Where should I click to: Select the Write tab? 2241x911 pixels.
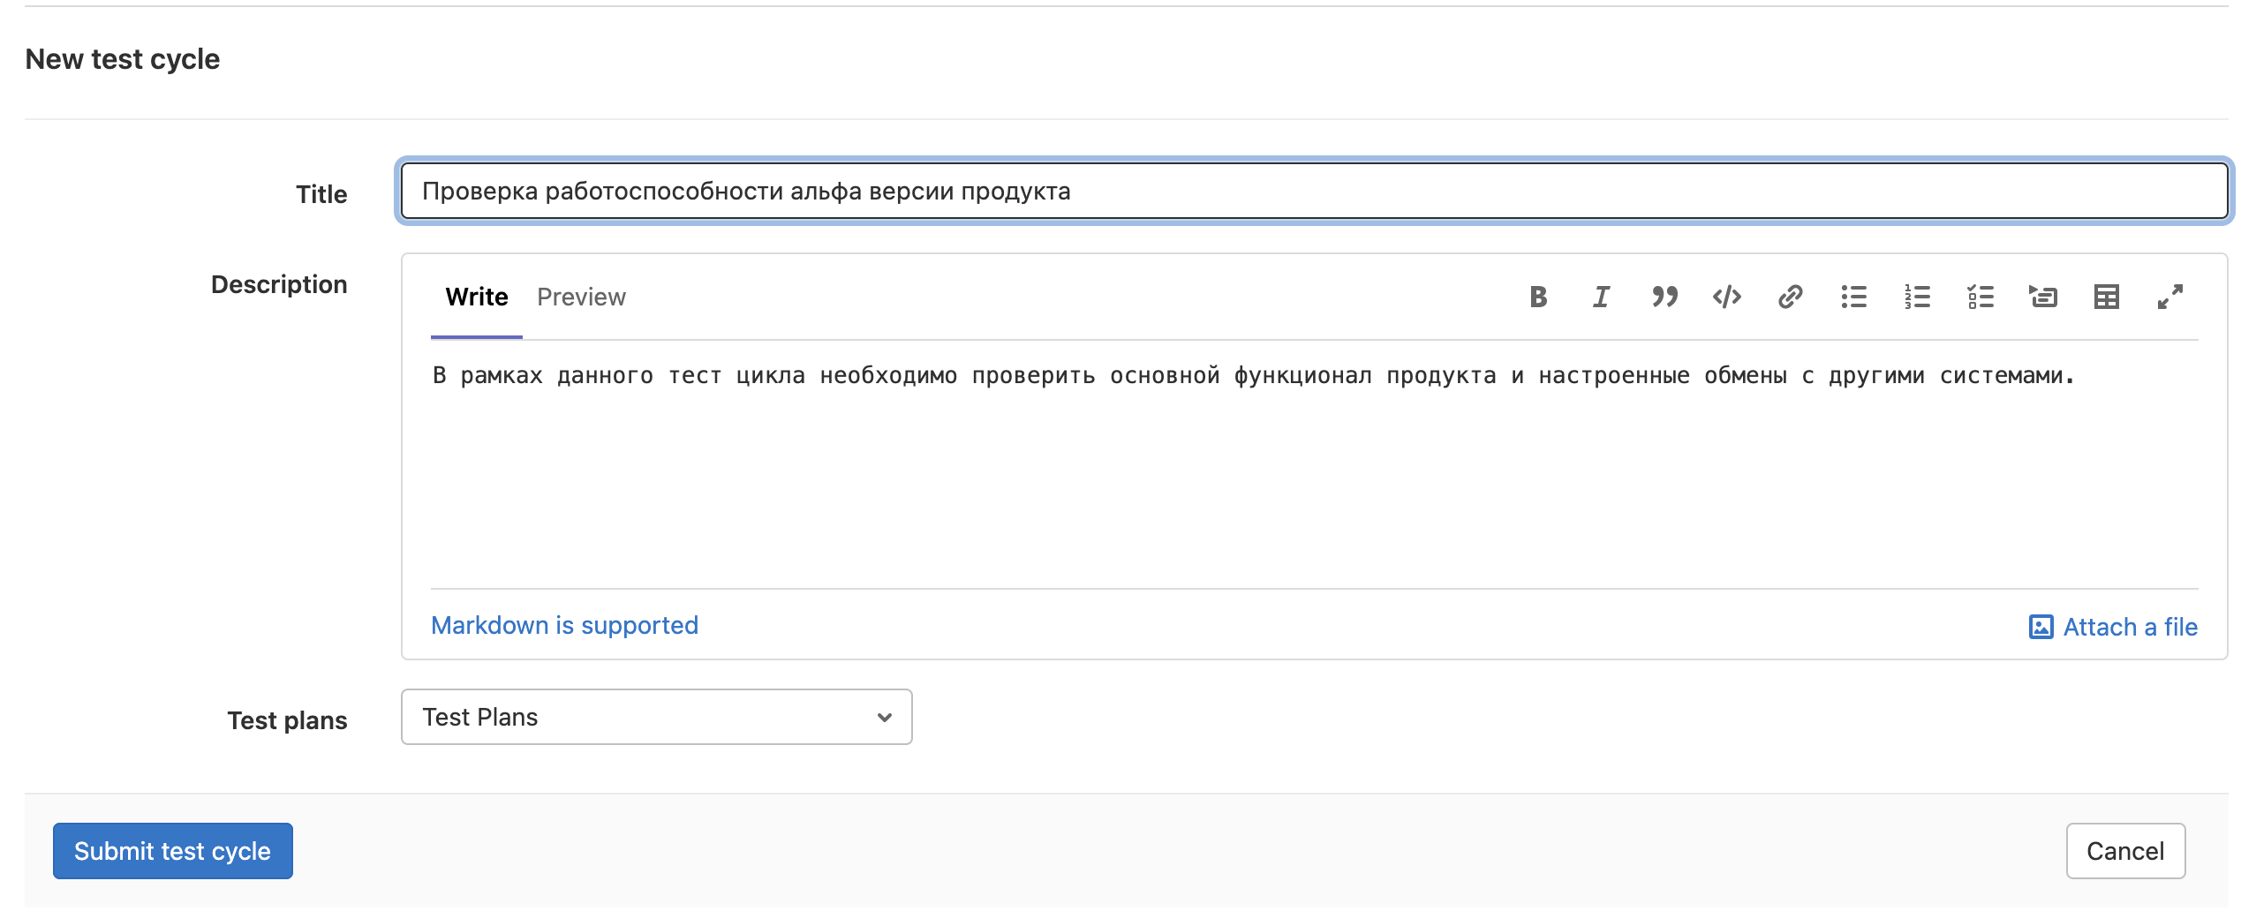pos(476,297)
